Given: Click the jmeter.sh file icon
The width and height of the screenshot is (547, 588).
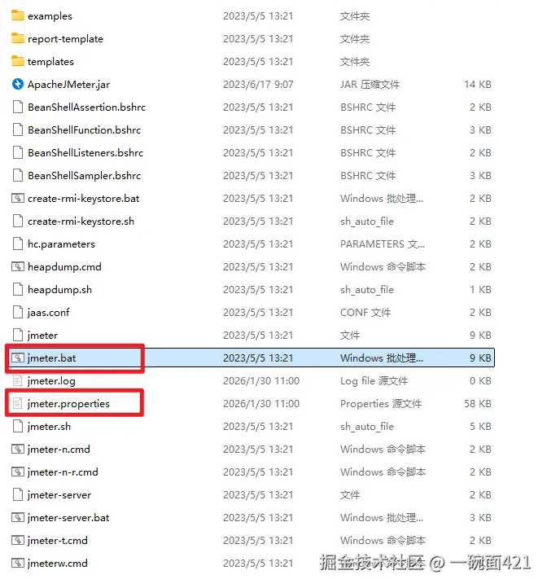Looking at the screenshot, I should (x=18, y=427).
